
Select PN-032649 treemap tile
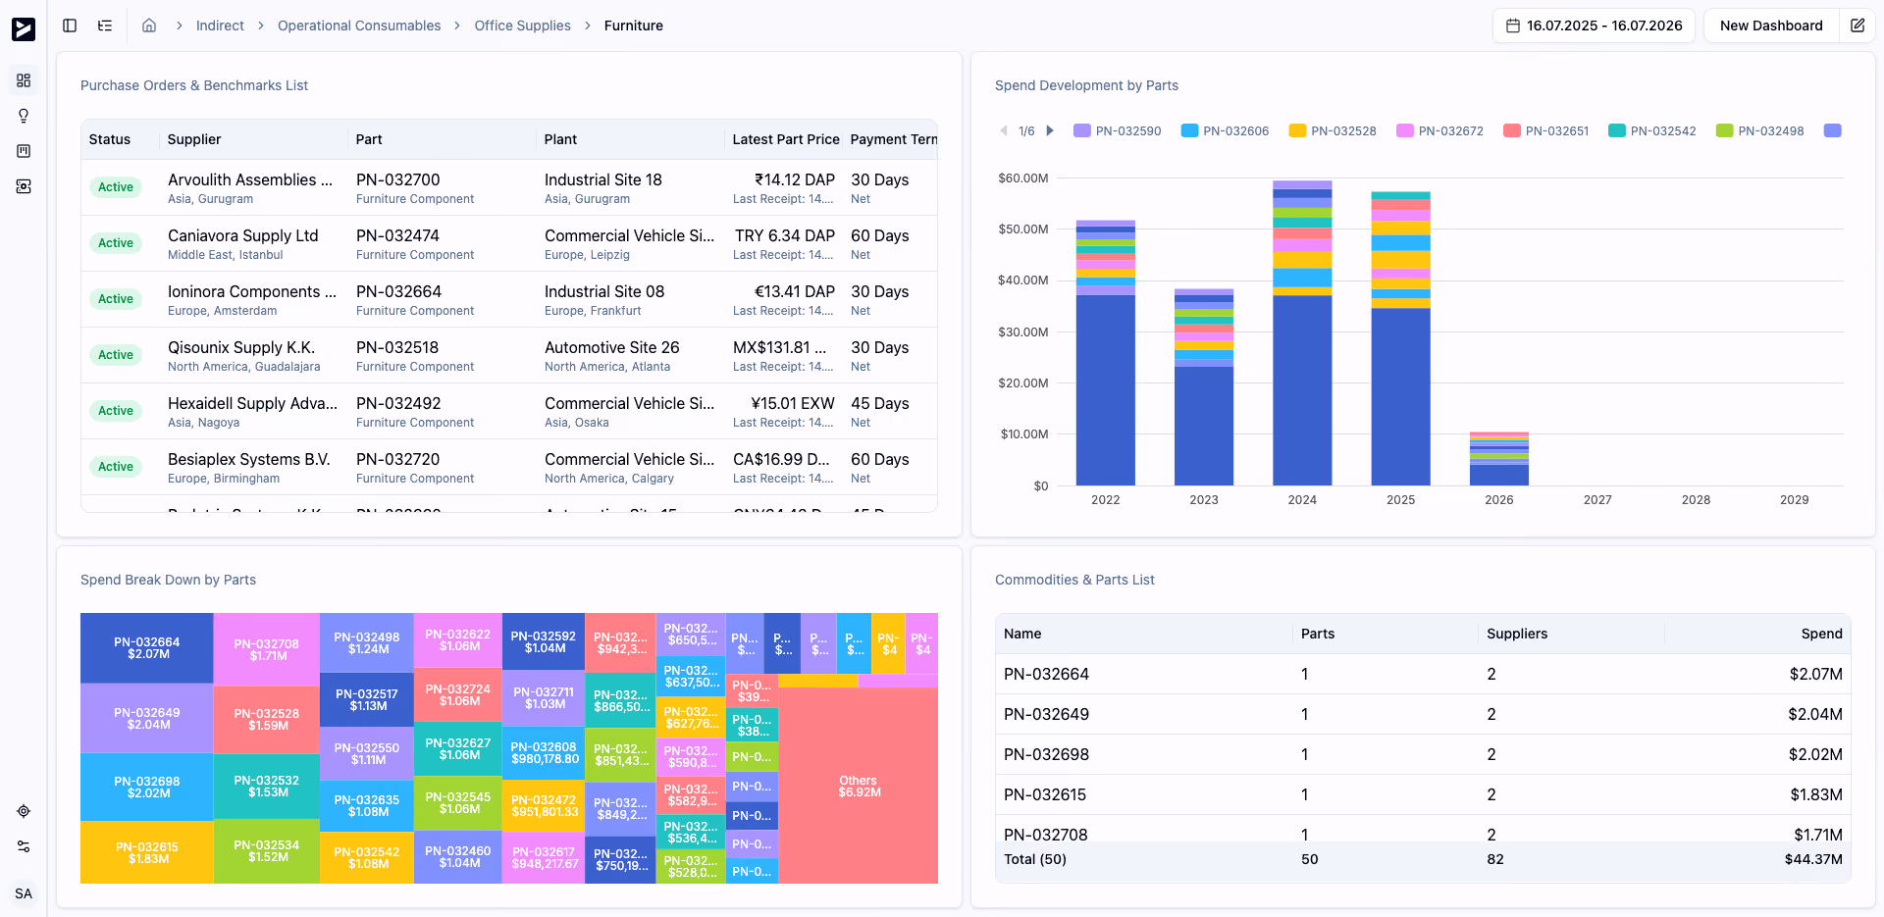[147, 718]
